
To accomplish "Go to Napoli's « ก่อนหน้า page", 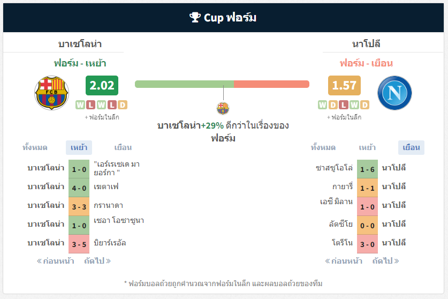I will click(x=344, y=261).
